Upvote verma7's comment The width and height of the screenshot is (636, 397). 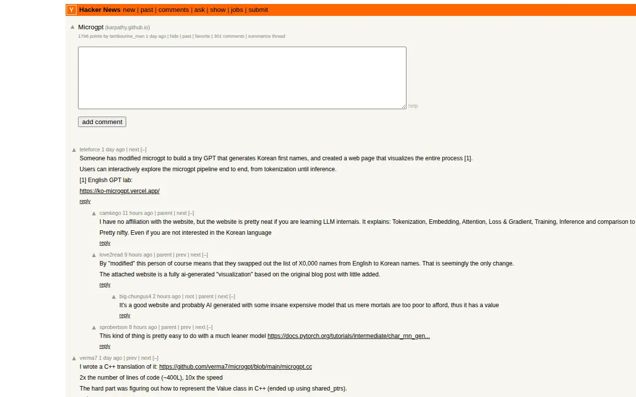click(74, 358)
